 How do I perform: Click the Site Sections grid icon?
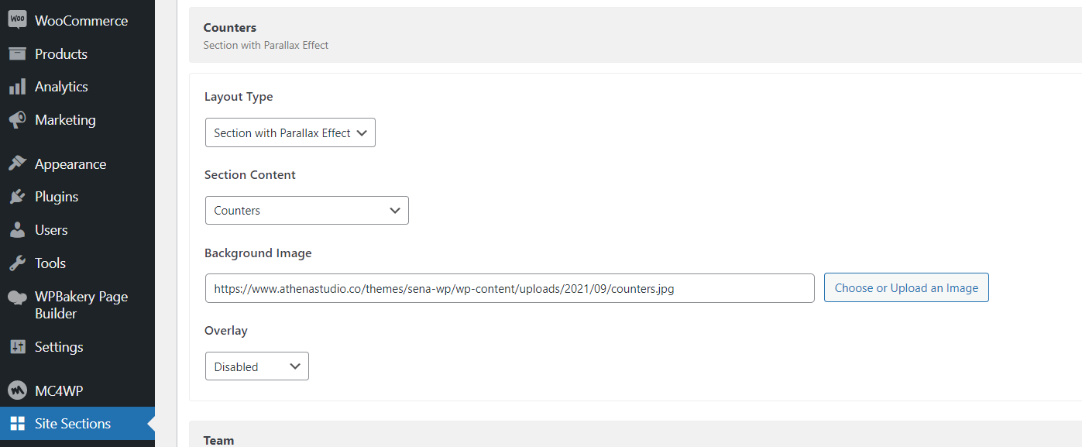[17, 424]
